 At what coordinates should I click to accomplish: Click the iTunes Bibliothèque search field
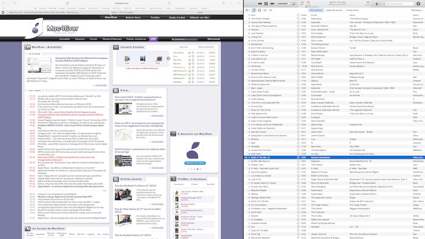(x=400, y=4)
